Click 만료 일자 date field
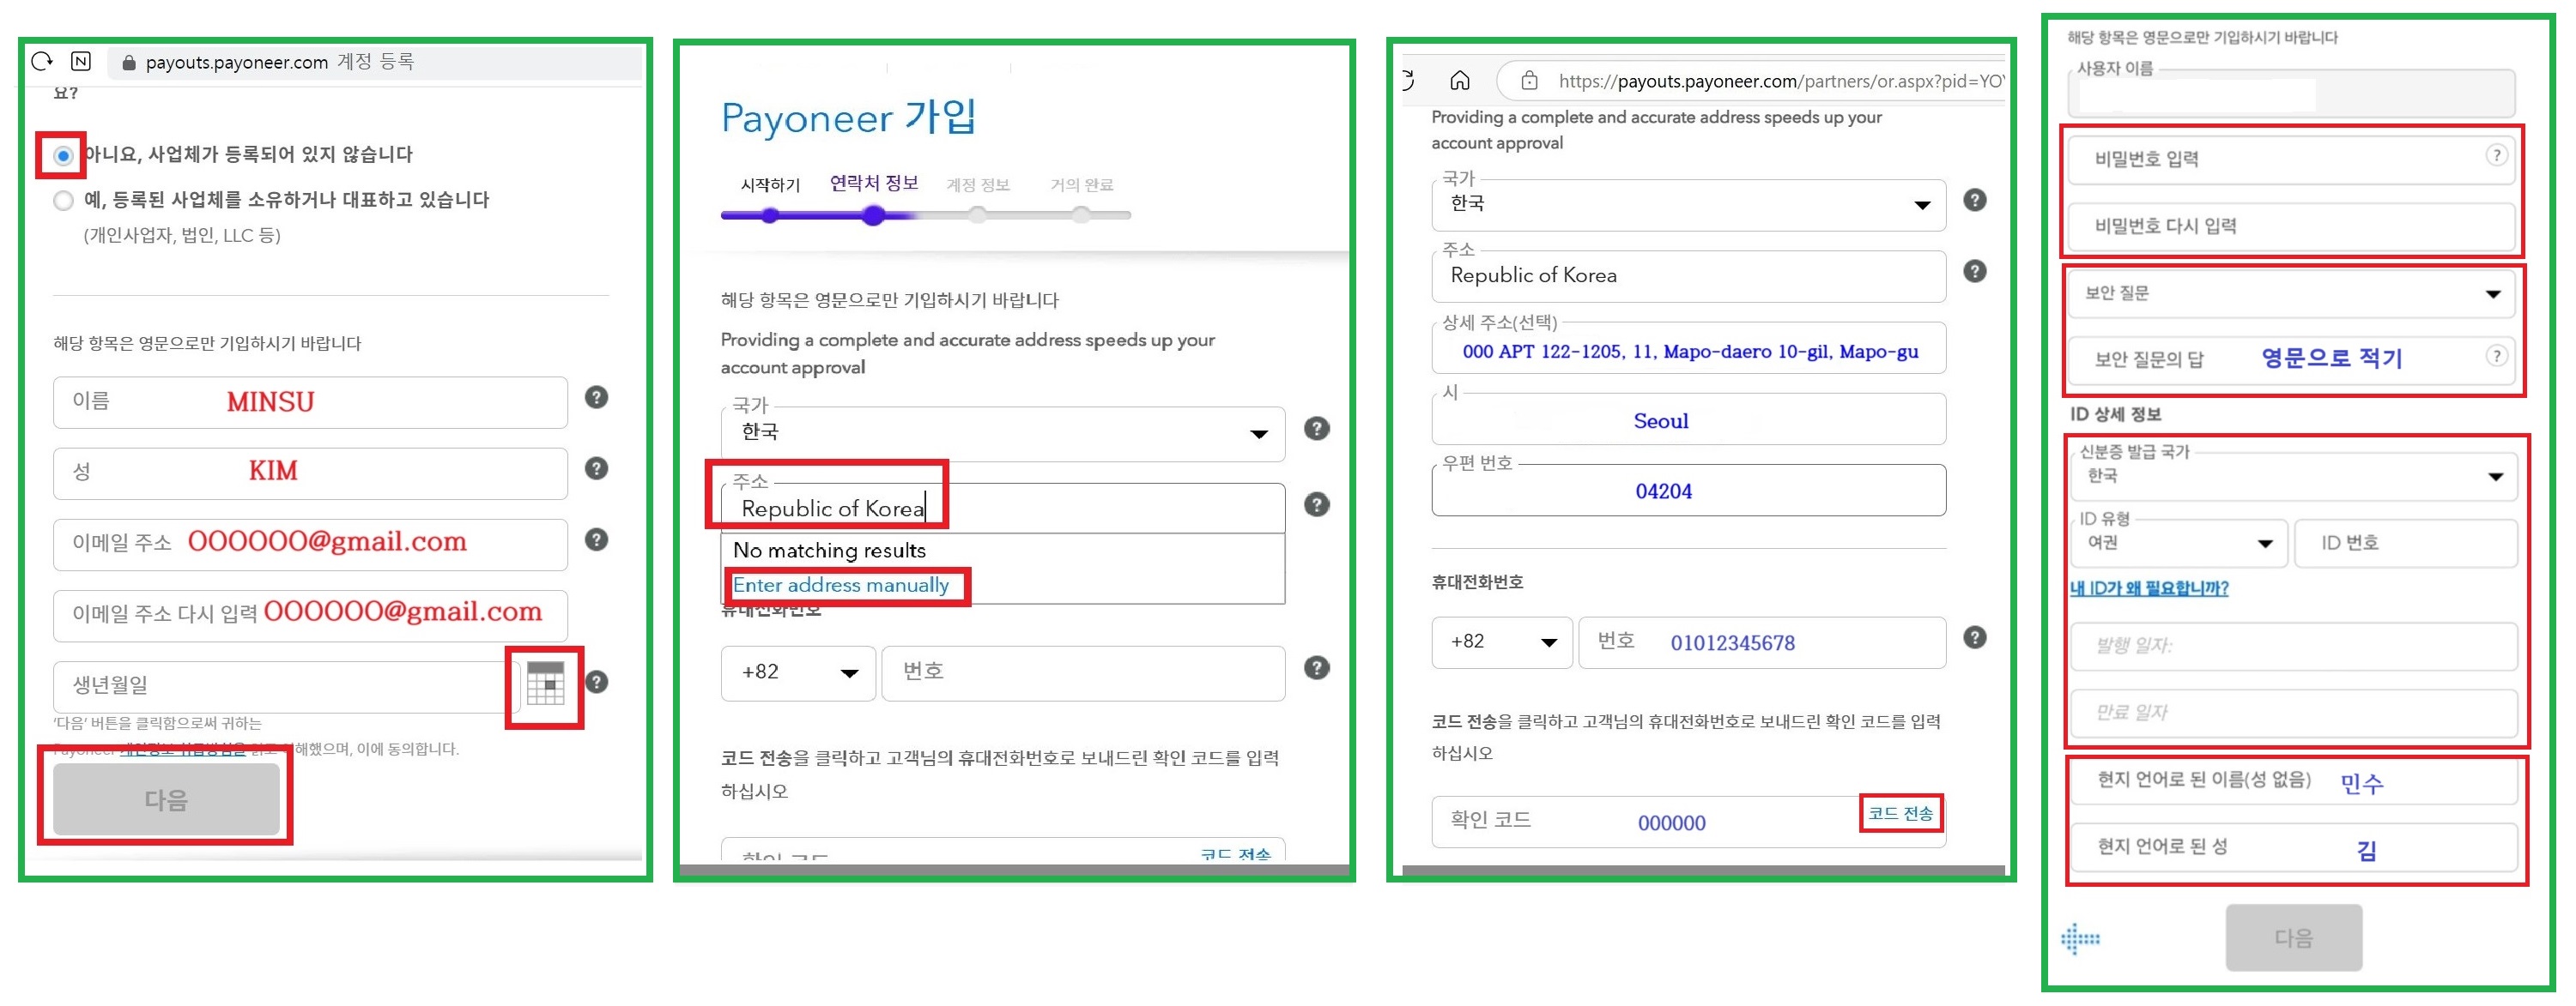This screenshot has width=2576, height=1006. (2294, 714)
